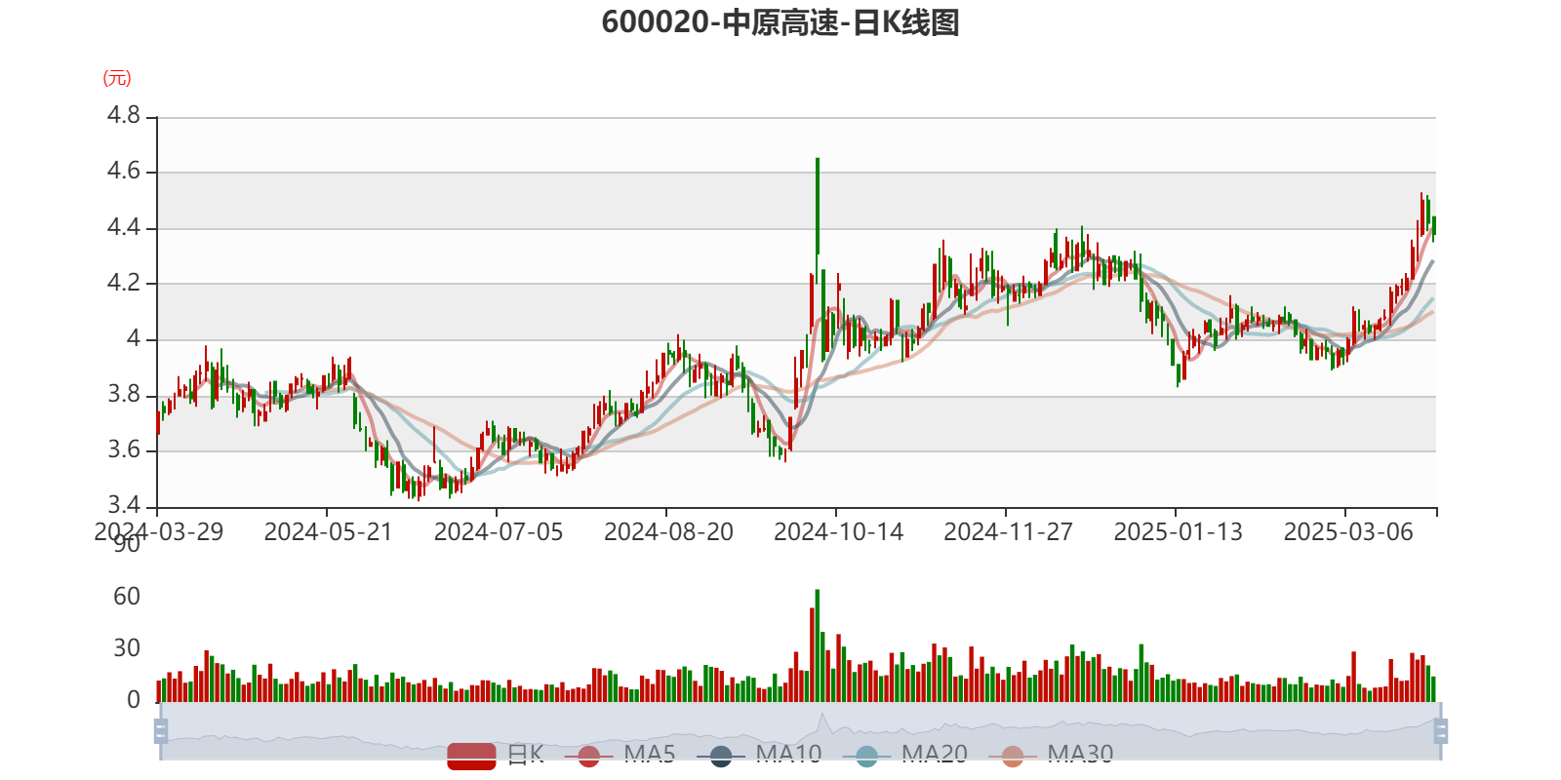This screenshot has width=1561, height=780.
Task: Click the 4.8 price axis label
Action: coord(124,116)
